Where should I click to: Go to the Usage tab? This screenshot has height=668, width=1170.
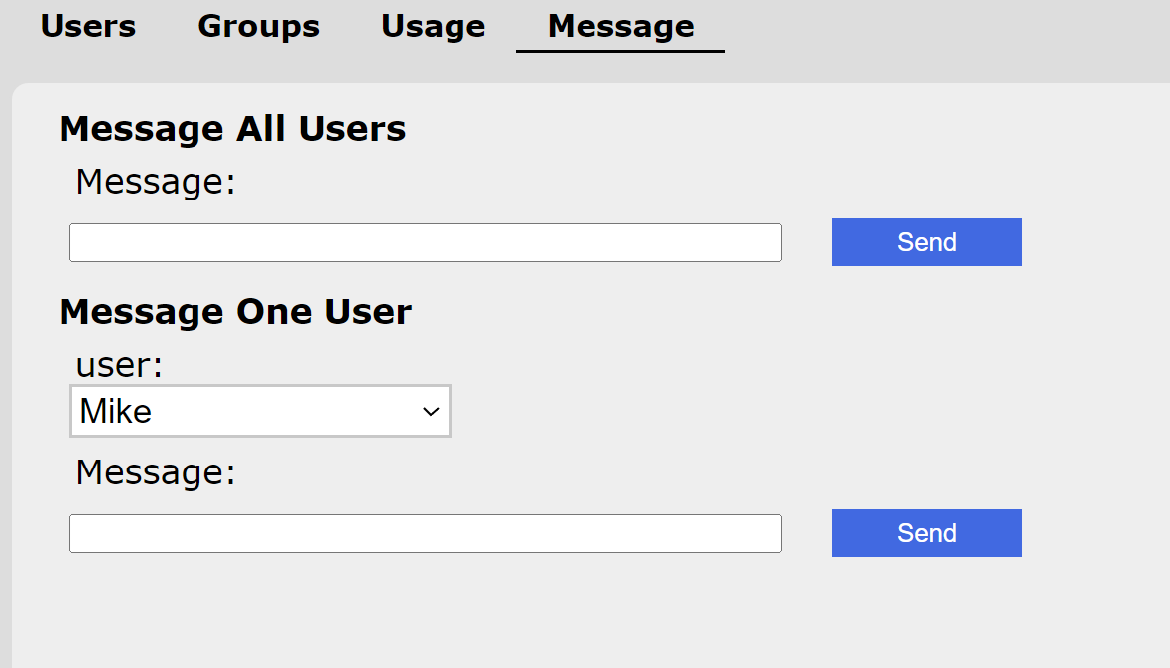pos(433,26)
